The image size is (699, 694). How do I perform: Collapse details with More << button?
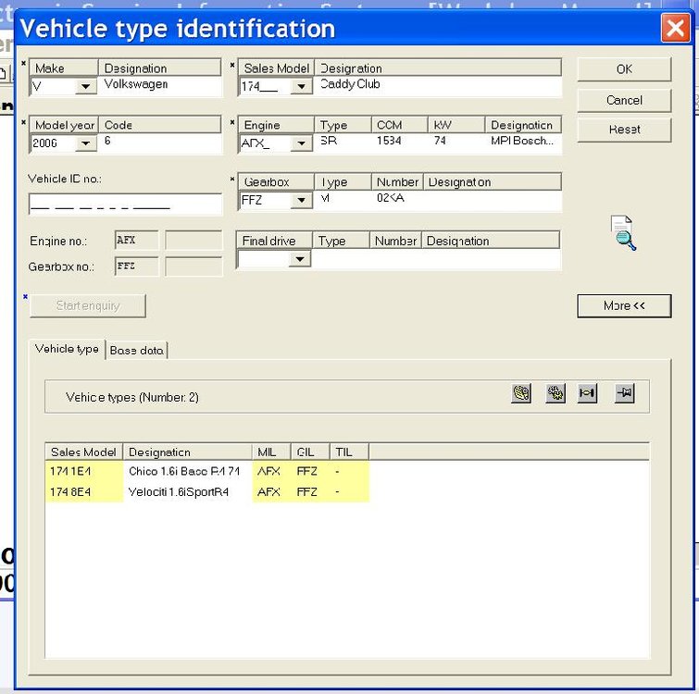624,305
